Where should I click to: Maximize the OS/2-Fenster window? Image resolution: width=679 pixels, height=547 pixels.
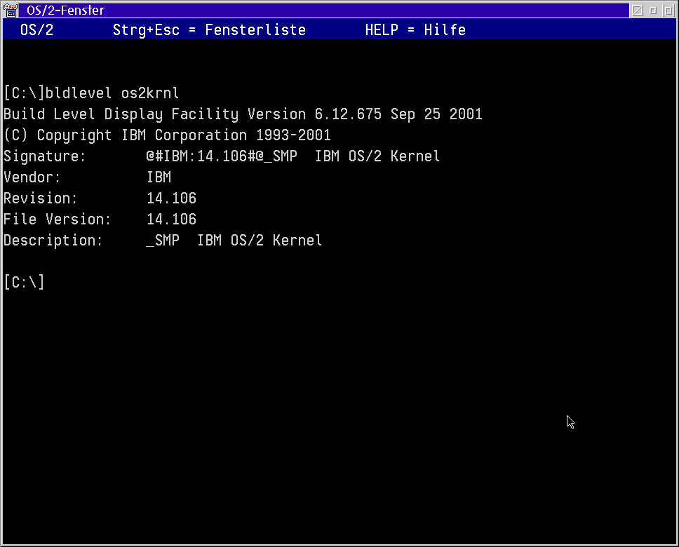(668, 11)
